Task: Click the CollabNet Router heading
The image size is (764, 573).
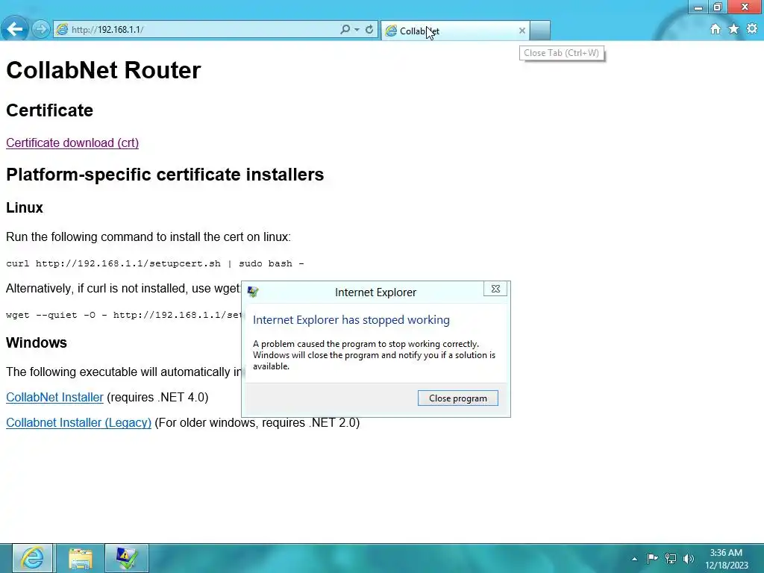Action: pos(103,70)
